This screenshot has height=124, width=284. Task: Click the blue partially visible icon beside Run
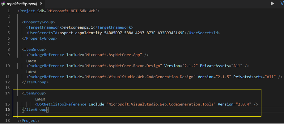282,3
